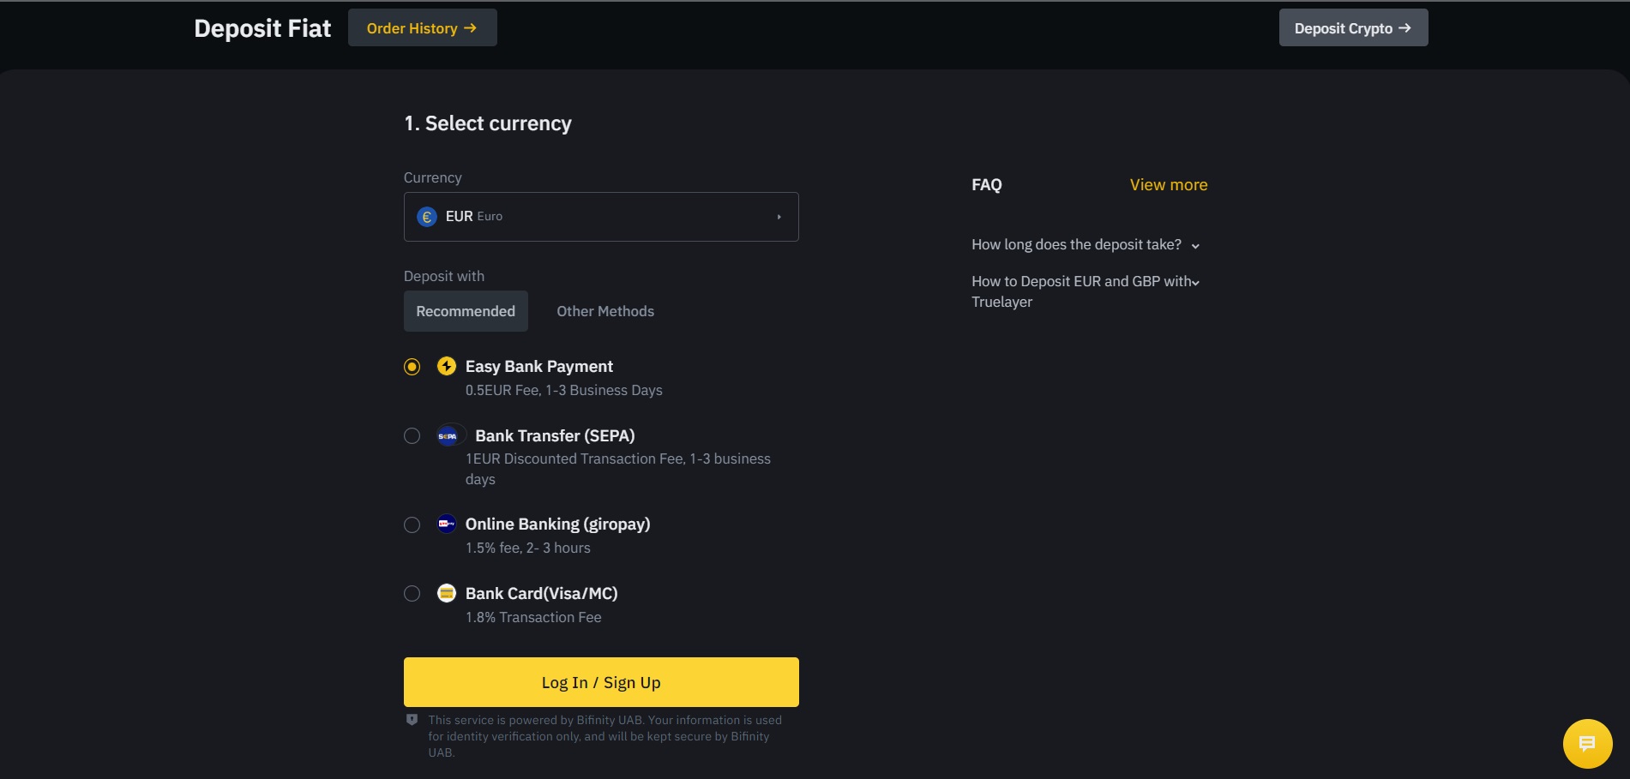Screen dimensions: 1630x779
Task: Click the 'Bank Card(Visa/MC)' label
Action: [x=542, y=594]
